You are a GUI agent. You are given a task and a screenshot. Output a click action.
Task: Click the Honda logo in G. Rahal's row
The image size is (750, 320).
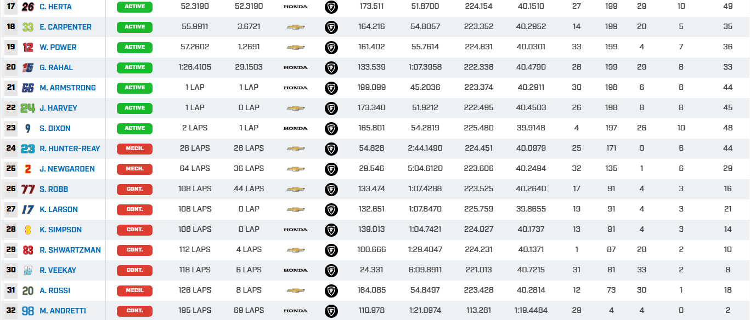[295, 67]
